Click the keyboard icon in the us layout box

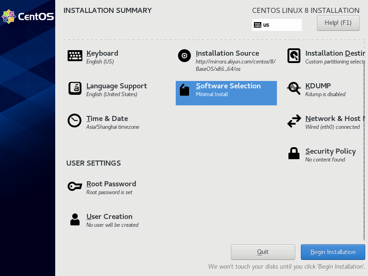tap(258, 25)
